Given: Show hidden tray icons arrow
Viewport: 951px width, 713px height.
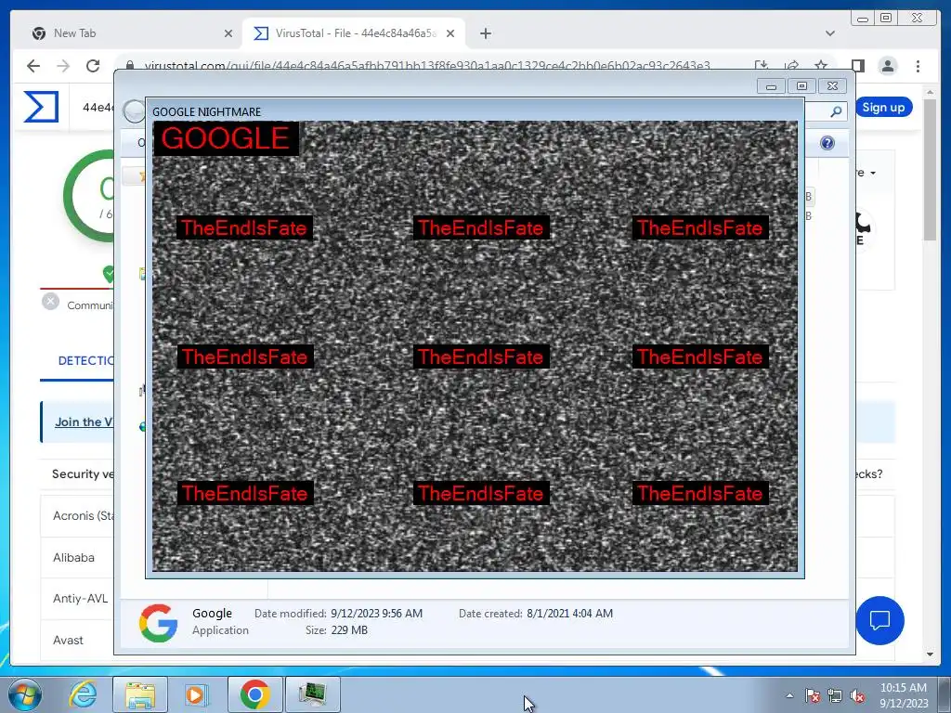Looking at the screenshot, I should pyautogui.click(x=789, y=695).
